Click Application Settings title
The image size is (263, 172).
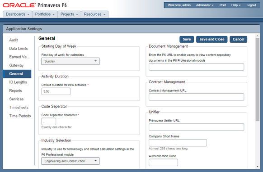click(x=24, y=29)
